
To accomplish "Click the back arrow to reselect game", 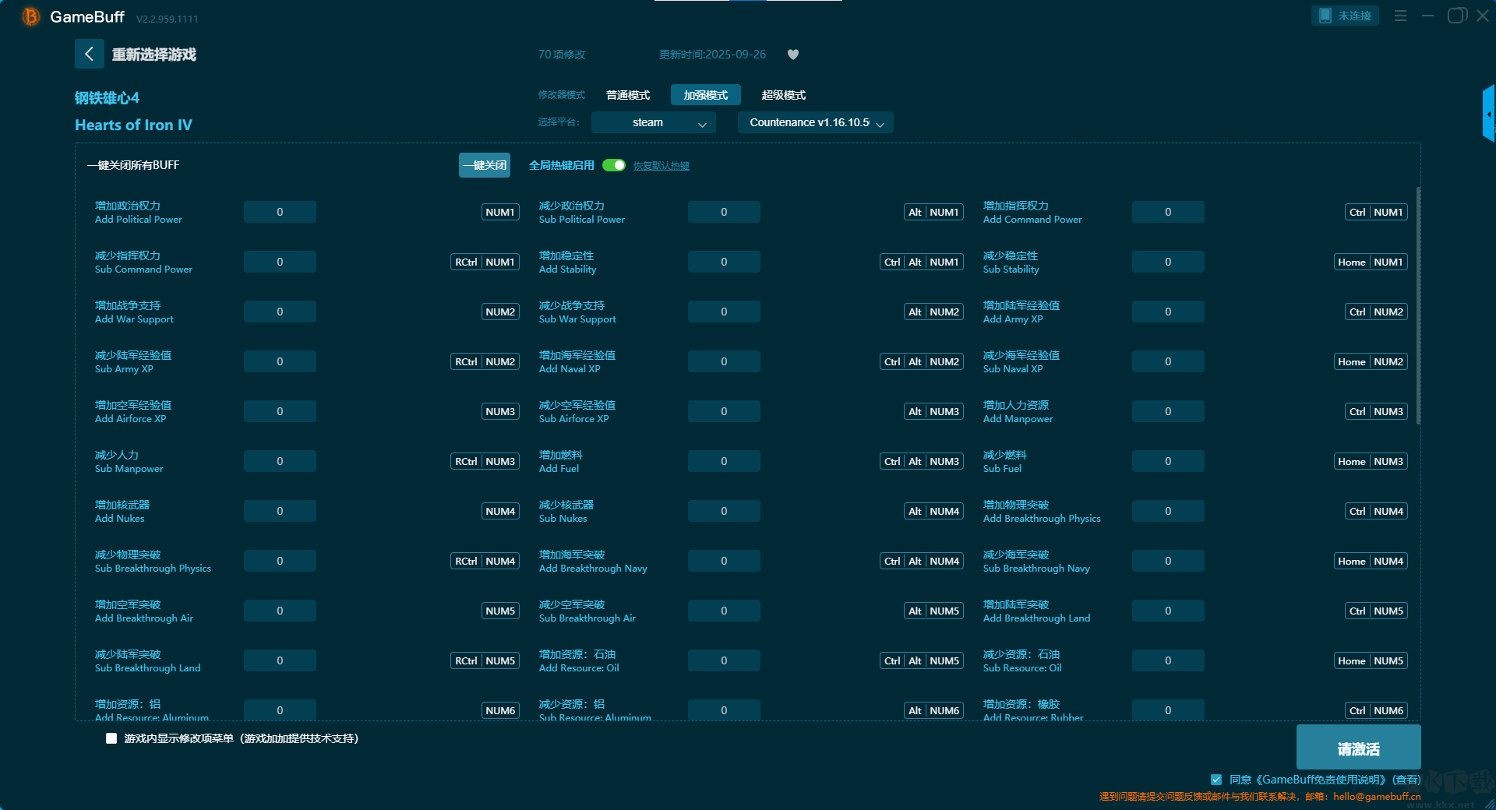I will tap(89, 54).
